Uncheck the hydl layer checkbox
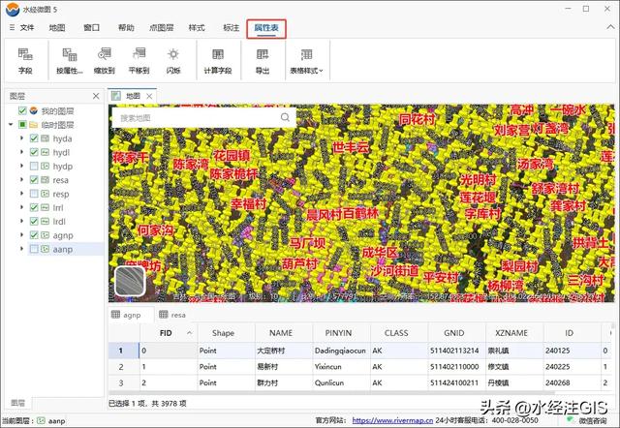Screen dimensions: 620x428 pyautogui.click(x=34, y=152)
